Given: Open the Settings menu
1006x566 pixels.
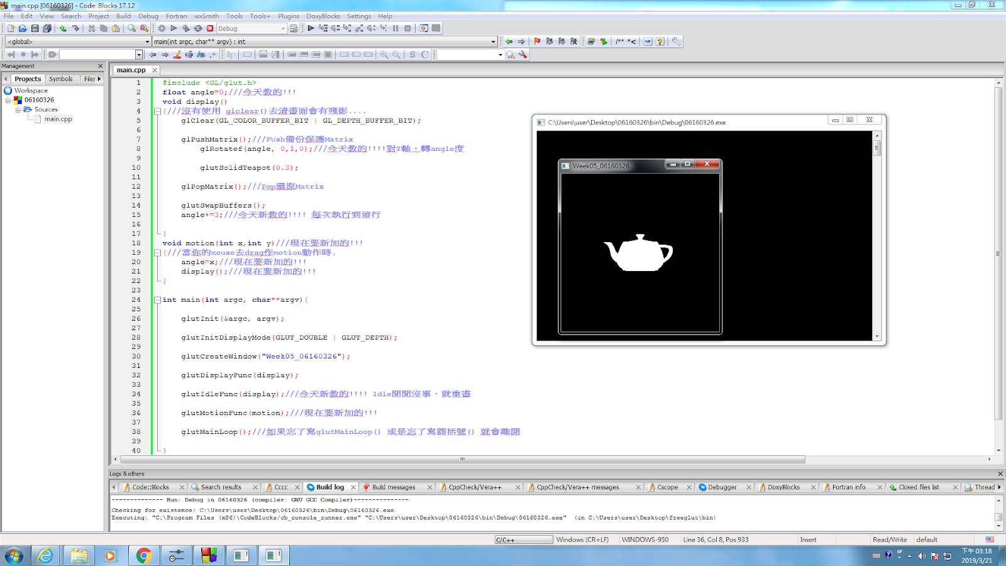Looking at the screenshot, I should tap(359, 16).
